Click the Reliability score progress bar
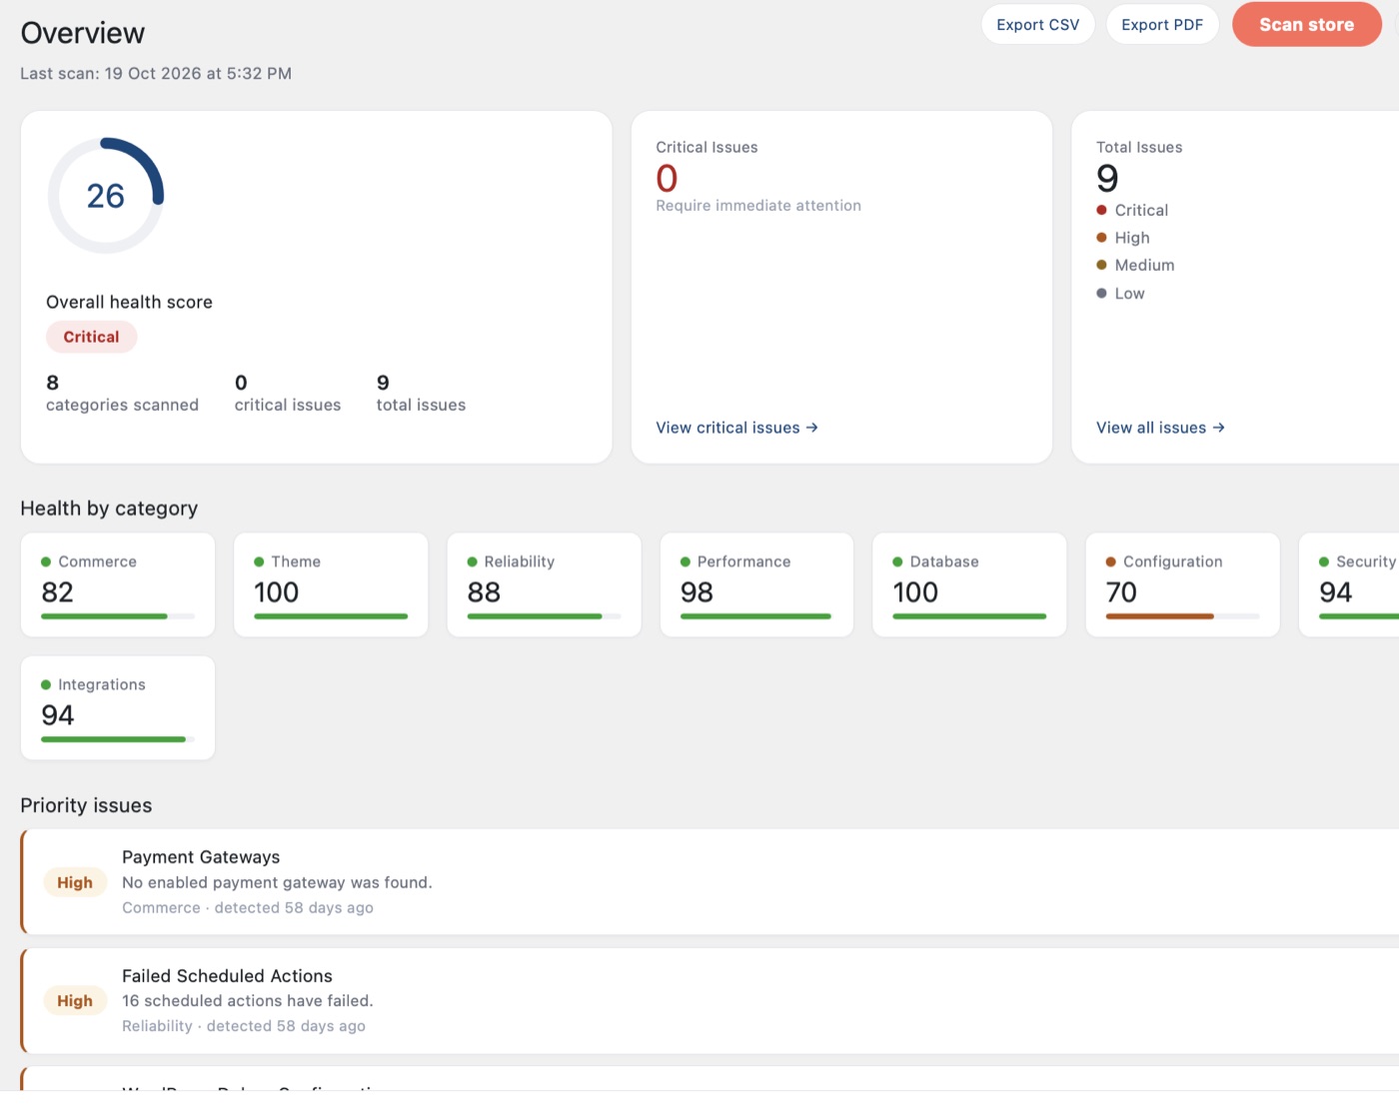 pyautogui.click(x=544, y=616)
